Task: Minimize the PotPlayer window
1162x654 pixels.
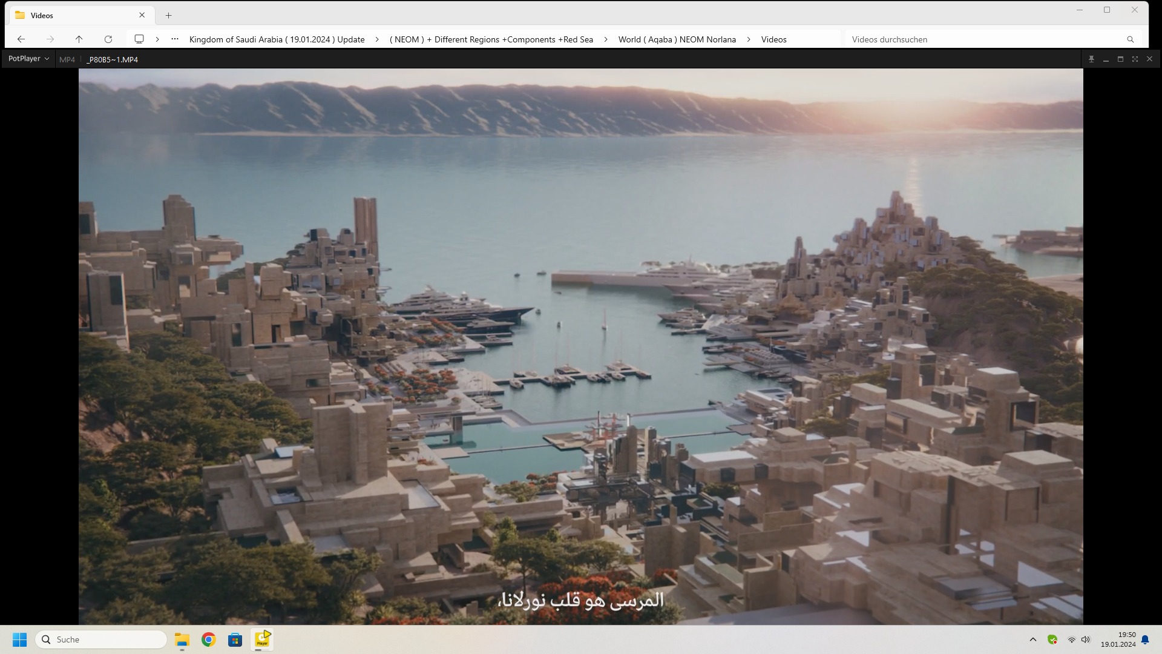Action: tap(1106, 59)
